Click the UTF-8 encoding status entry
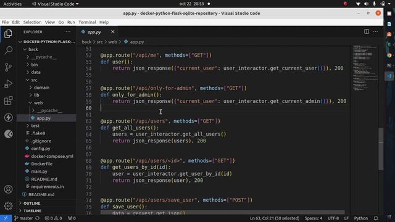Screen dimensions: 395x222 pyautogui.click(x=333, y=218)
